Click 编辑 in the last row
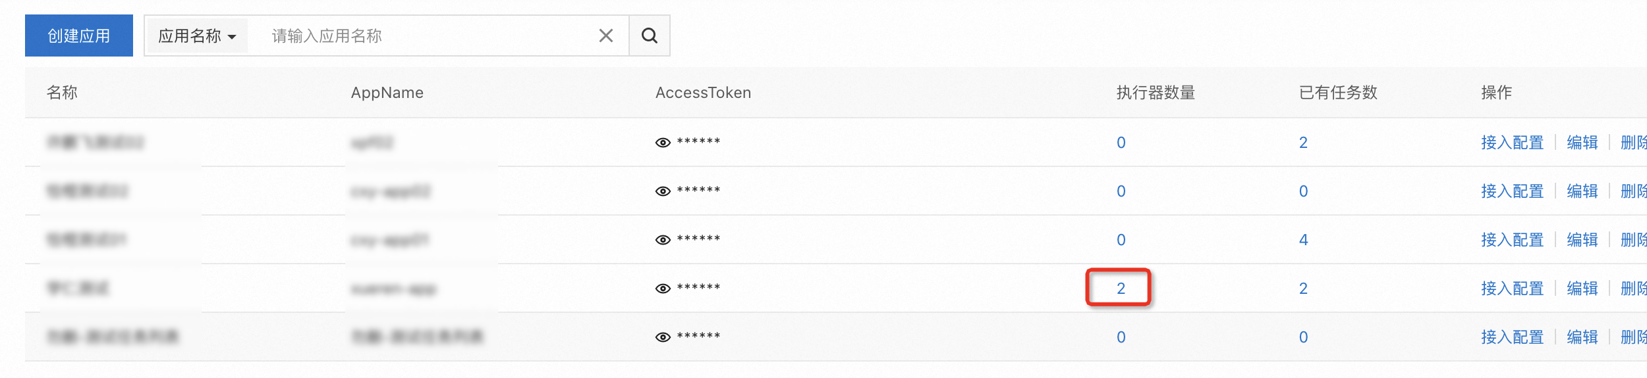The height and width of the screenshot is (378, 1647). coord(1582,337)
